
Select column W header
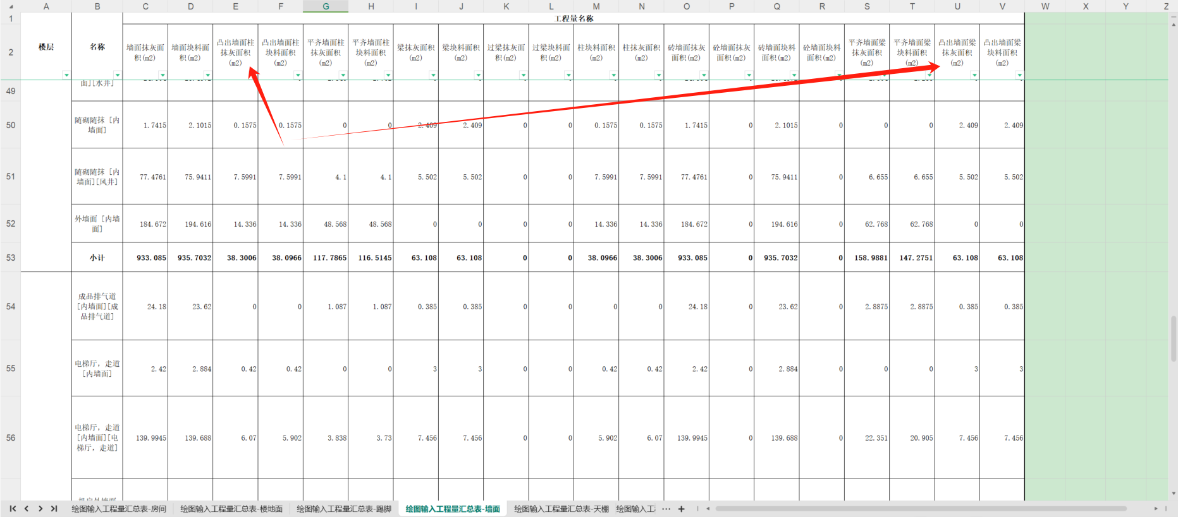pos(1045,6)
